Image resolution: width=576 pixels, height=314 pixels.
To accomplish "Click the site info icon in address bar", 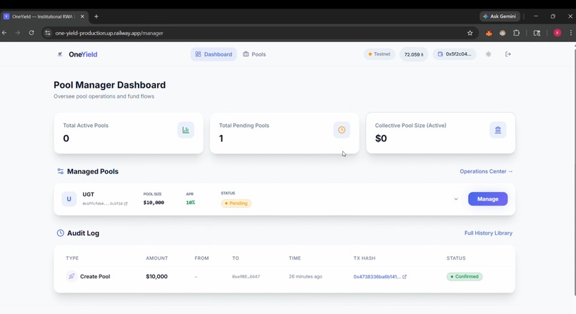I will pyautogui.click(x=47, y=33).
